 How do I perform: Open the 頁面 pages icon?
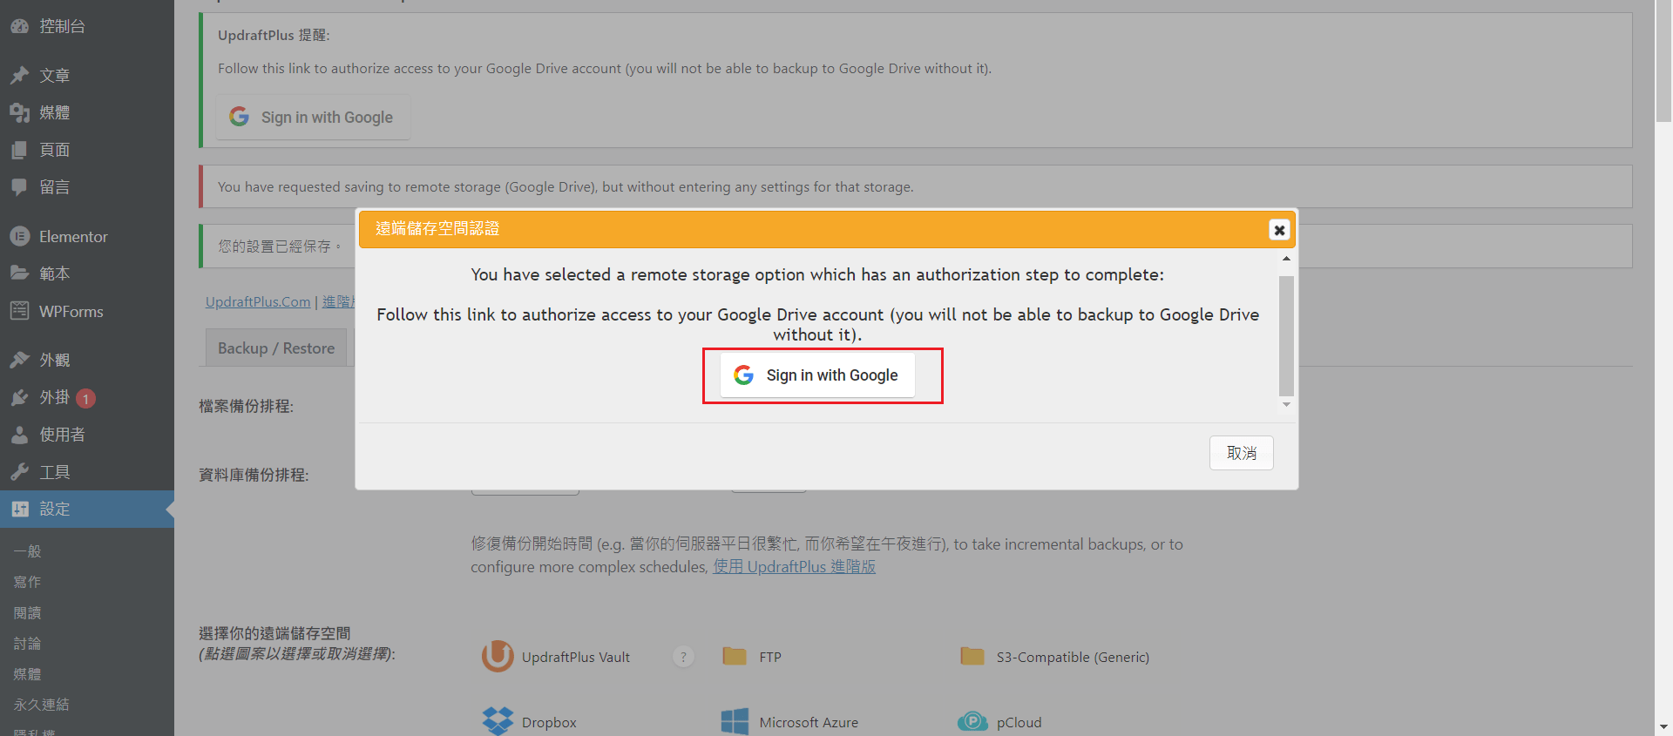coord(20,150)
